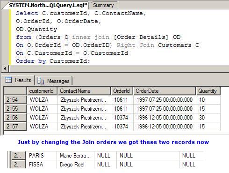This screenshot has width=229, height=173.
Task: Click '[Order Details]' in the query
Action: (141, 37)
